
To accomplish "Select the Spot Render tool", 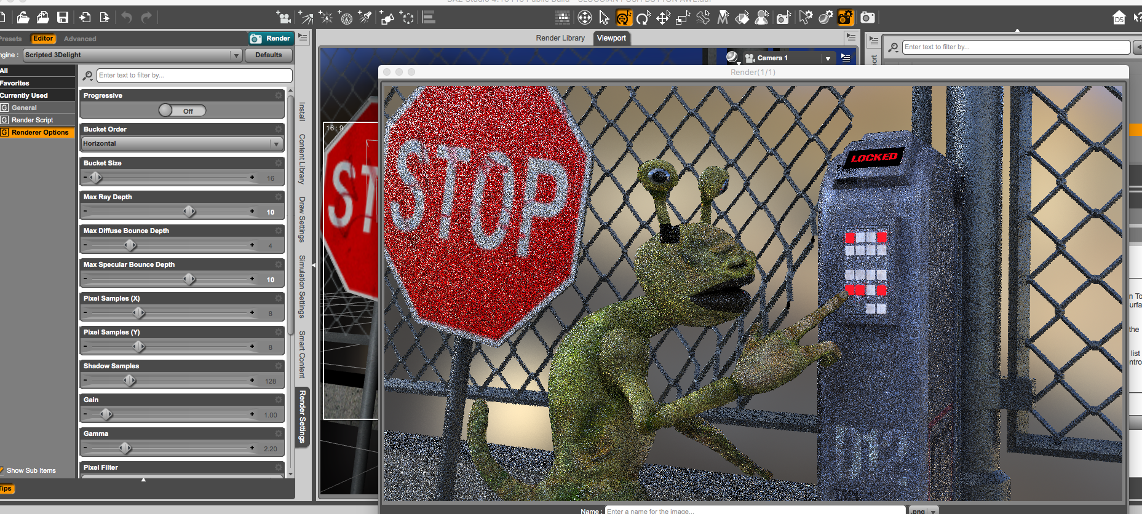I will [x=783, y=18].
